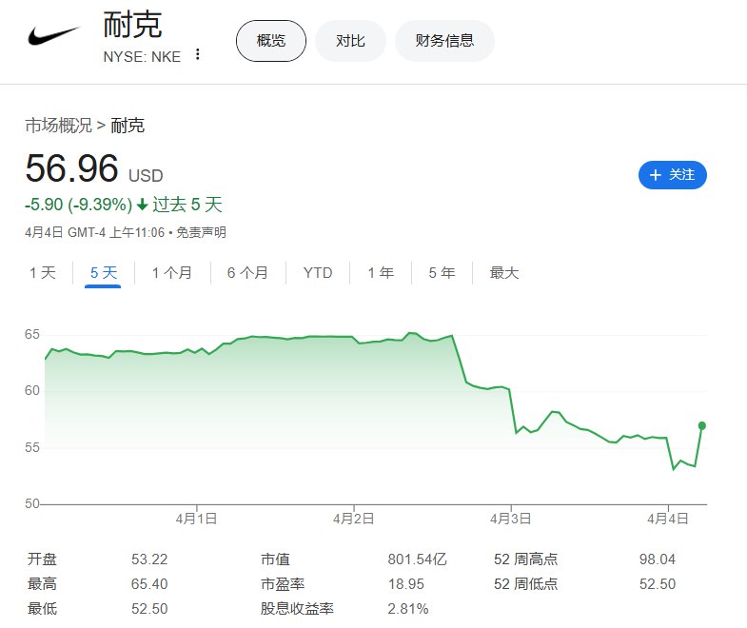Click the 市场概况 breadcrumb link
Viewport: 747px width, 628px height.
point(58,126)
